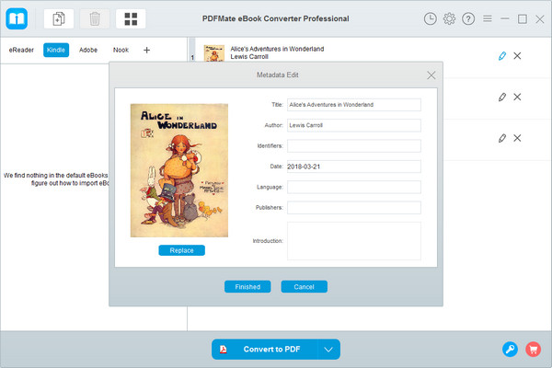Close the Metadata Edit dialog
552x368 pixels.
pos(431,75)
